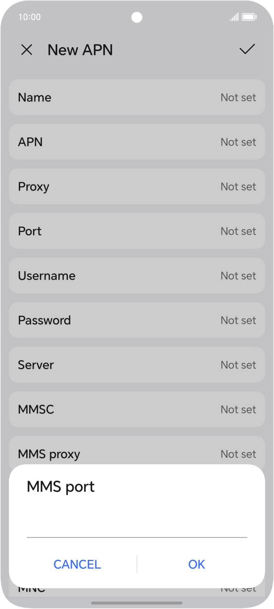Open the APN field editor
This screenshot has width=274, height=609.
[x=137, y=142]
